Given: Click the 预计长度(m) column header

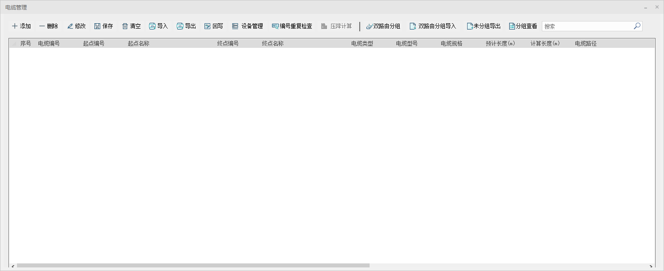Looking at the screenshot, I should (500, 44).
